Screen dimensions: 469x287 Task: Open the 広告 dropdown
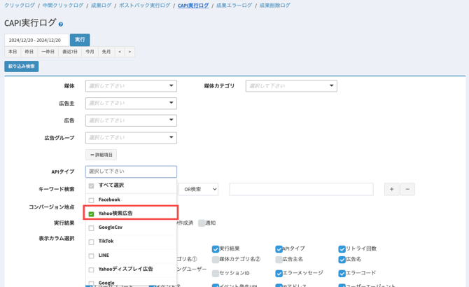(131, 120)
